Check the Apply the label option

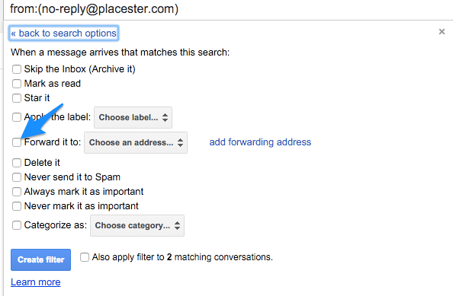pos(17,117)
